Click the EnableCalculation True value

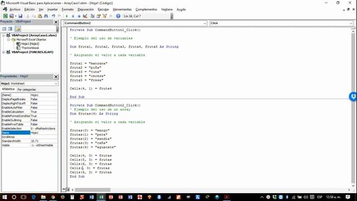44,112
